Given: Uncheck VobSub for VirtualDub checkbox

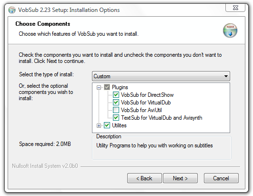Looking at the screenshot, I should pos(116,103).
